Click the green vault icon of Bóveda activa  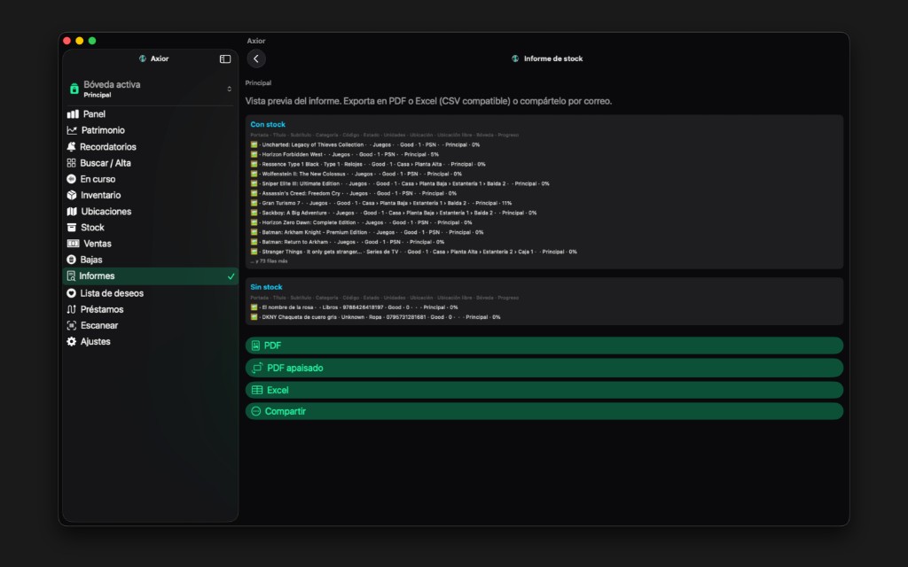74,89
